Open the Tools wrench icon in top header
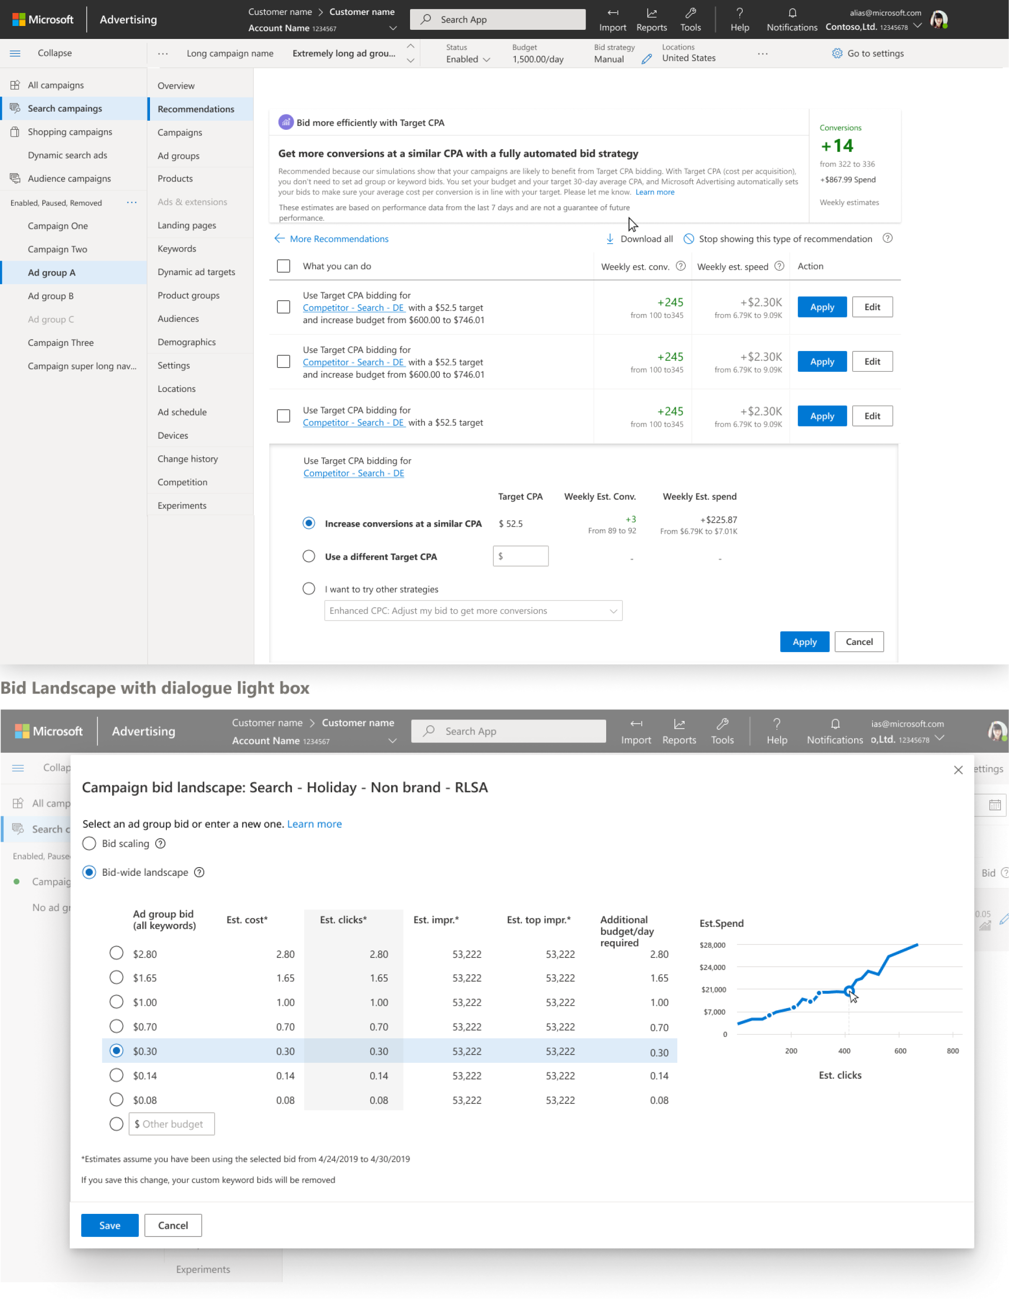1009x1299 pixels. pyautogui.click(x=690, y=13)
